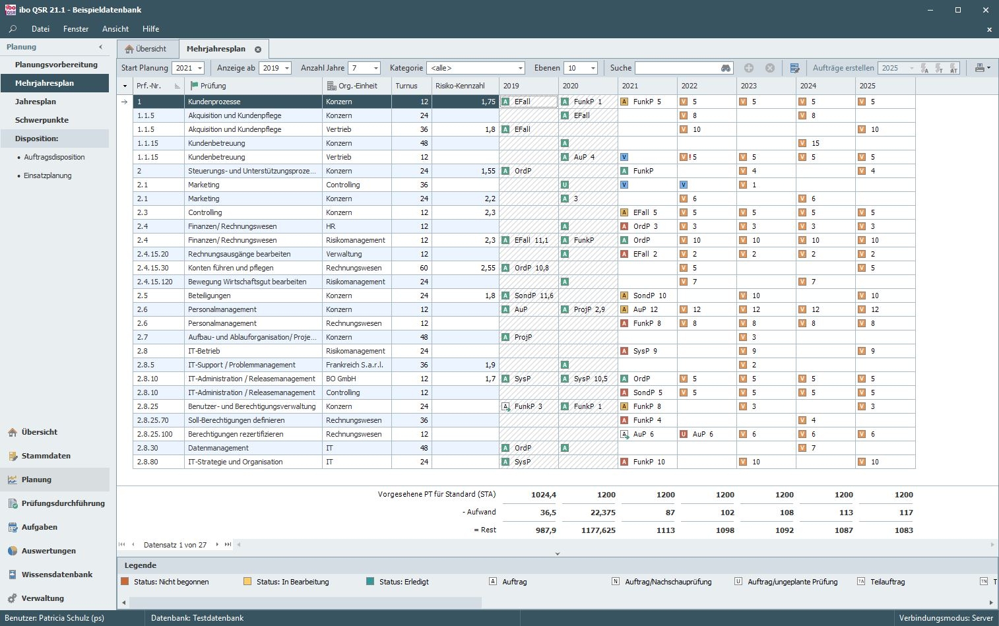Click the next record arrow icon
999x626 pixels.
217,545
